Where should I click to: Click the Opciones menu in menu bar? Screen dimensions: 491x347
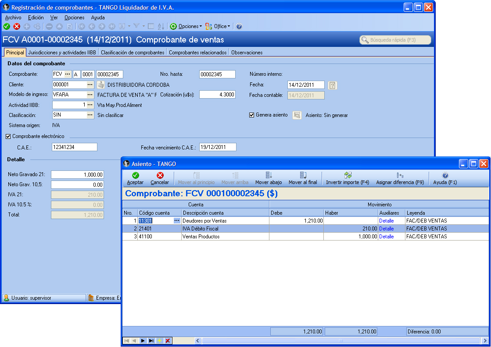[74, 18]
